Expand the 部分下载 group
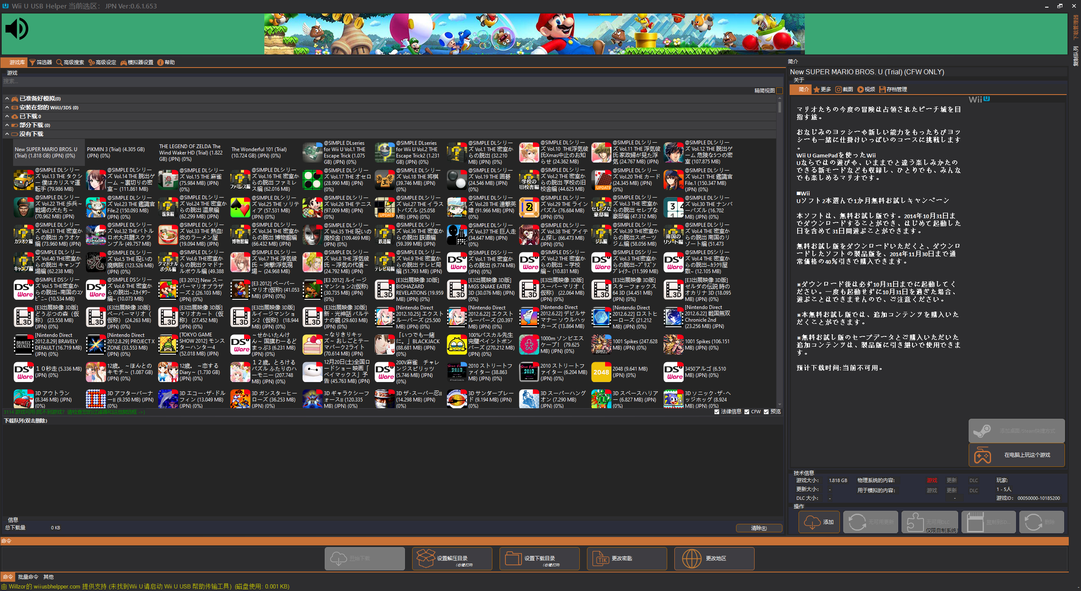This screenshot has width=1081, height=591. coord(7,125)
